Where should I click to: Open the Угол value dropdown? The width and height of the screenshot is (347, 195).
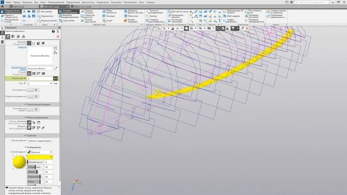[x=51, y=83]
